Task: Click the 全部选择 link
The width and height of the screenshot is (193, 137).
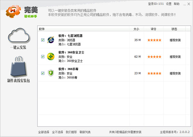Action: (x=44, y=132)
